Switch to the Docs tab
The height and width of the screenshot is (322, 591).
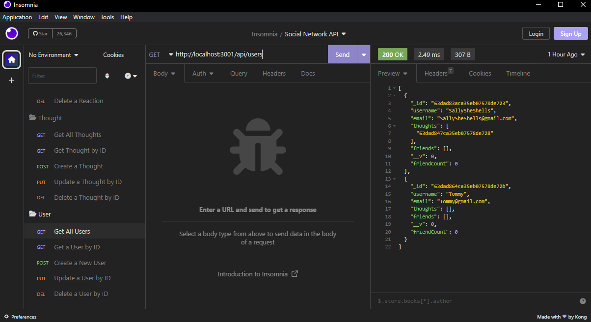pos(308,73)
